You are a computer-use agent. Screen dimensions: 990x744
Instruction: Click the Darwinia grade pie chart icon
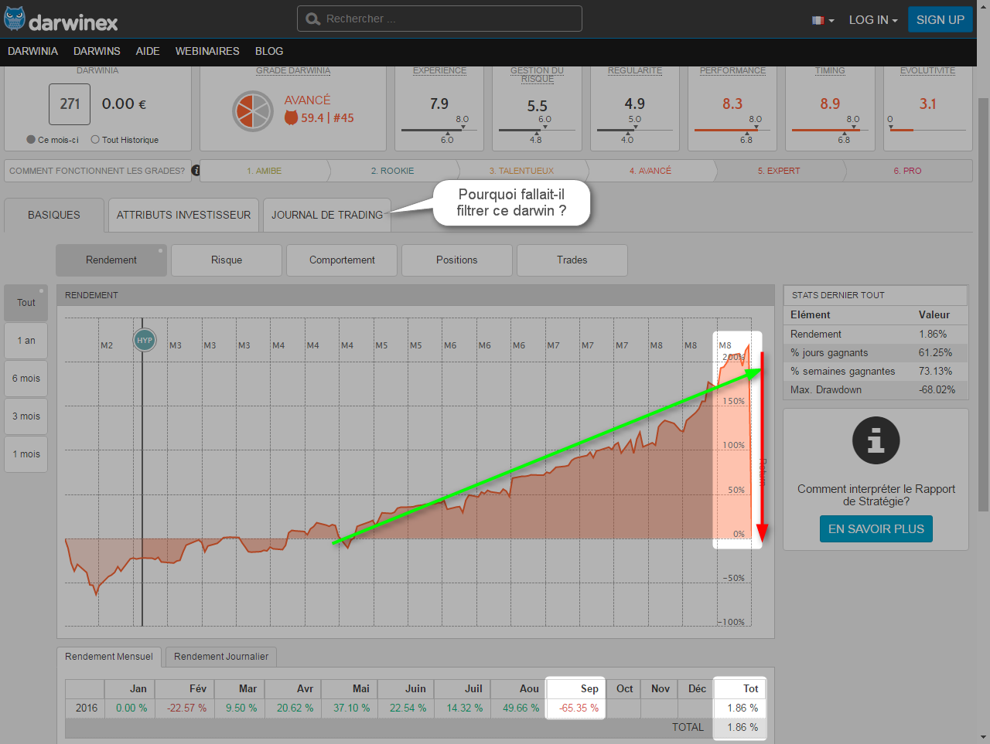point(253,110)
